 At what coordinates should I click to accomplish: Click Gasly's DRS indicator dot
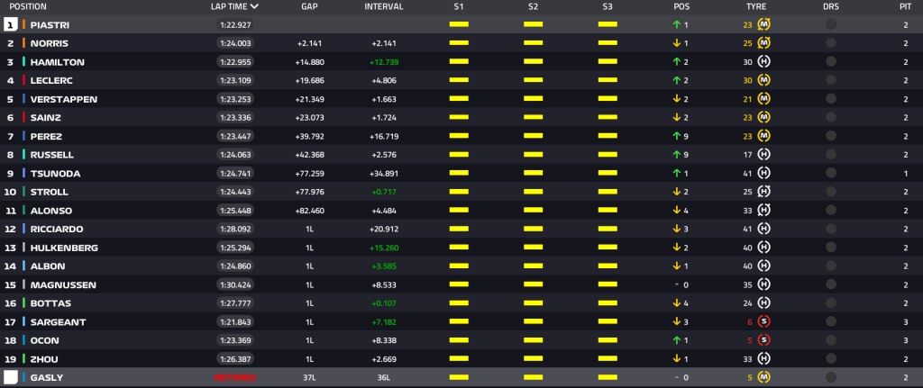tap(830, 377)
